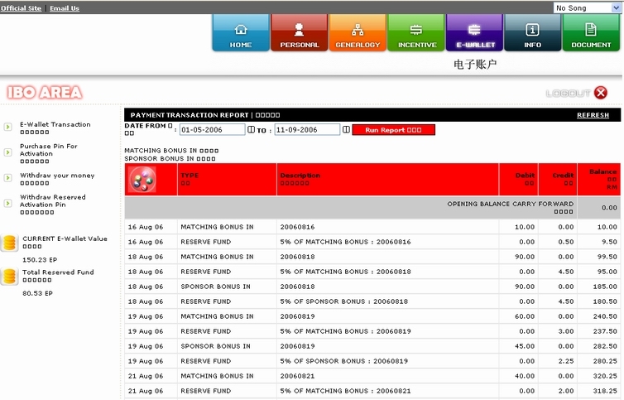Open the INFO section icon
The image size is (624, 400).
pos(533,33)
